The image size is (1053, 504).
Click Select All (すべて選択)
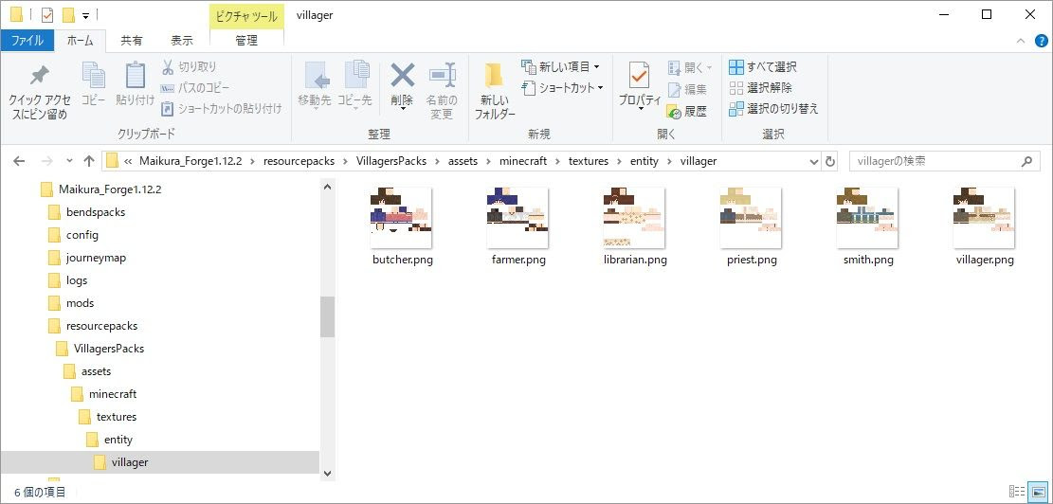point(763,66)
